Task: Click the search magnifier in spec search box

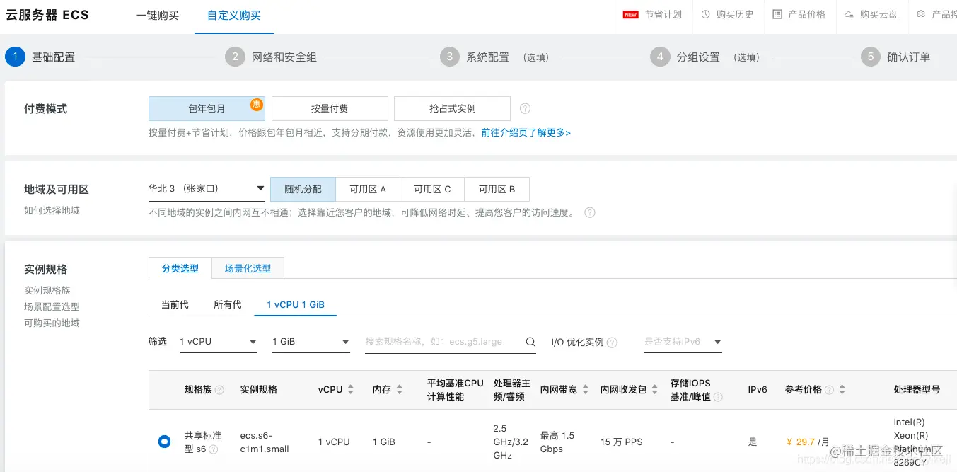Action: coord(530,341)
